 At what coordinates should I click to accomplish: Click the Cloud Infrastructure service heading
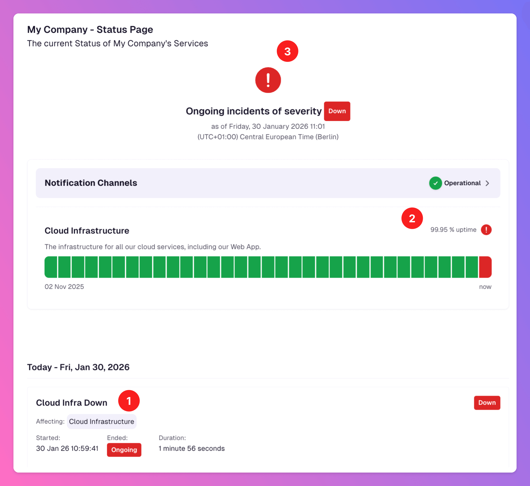(87, 231)
